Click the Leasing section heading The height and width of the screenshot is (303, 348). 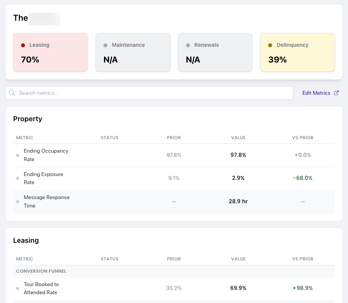(26, 240)
